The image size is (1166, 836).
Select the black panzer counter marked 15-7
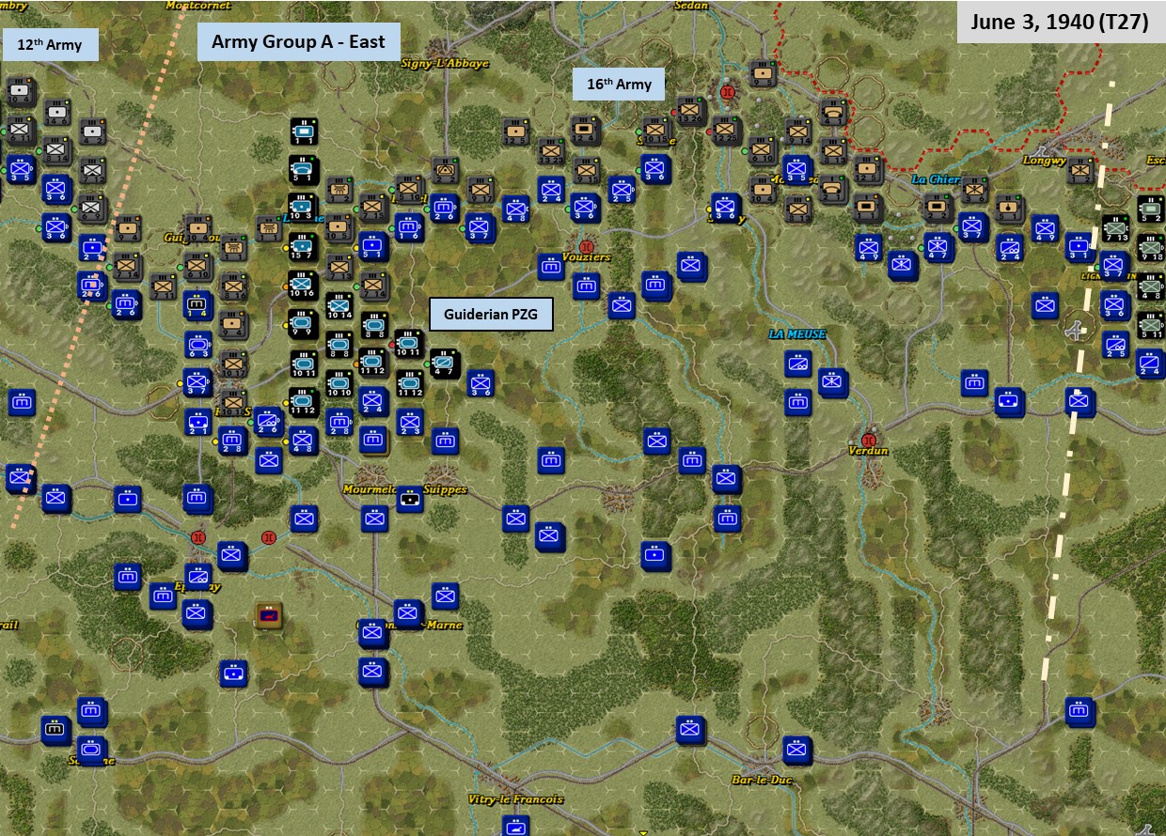[x=303, y=247]
